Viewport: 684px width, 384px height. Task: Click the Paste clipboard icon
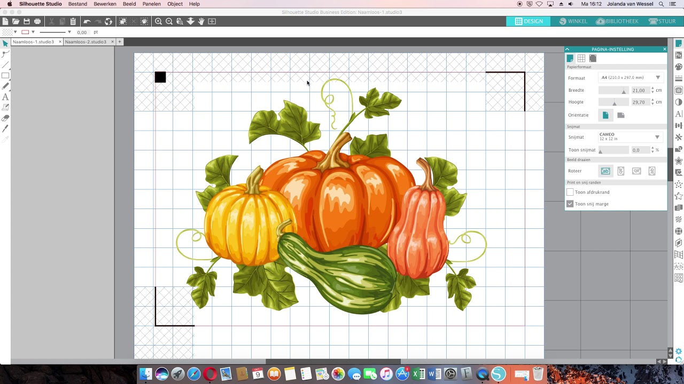73,21
